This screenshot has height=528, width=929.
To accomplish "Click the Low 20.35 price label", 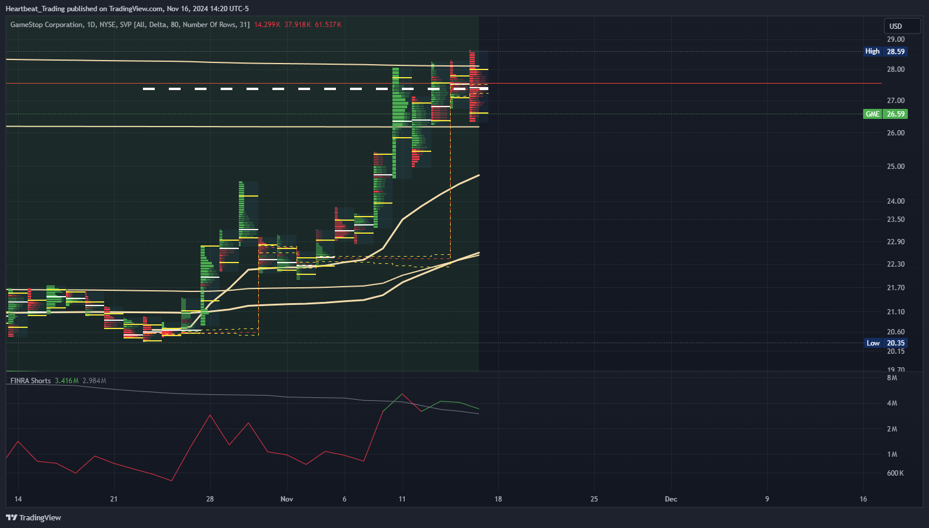I will [885, 343].
